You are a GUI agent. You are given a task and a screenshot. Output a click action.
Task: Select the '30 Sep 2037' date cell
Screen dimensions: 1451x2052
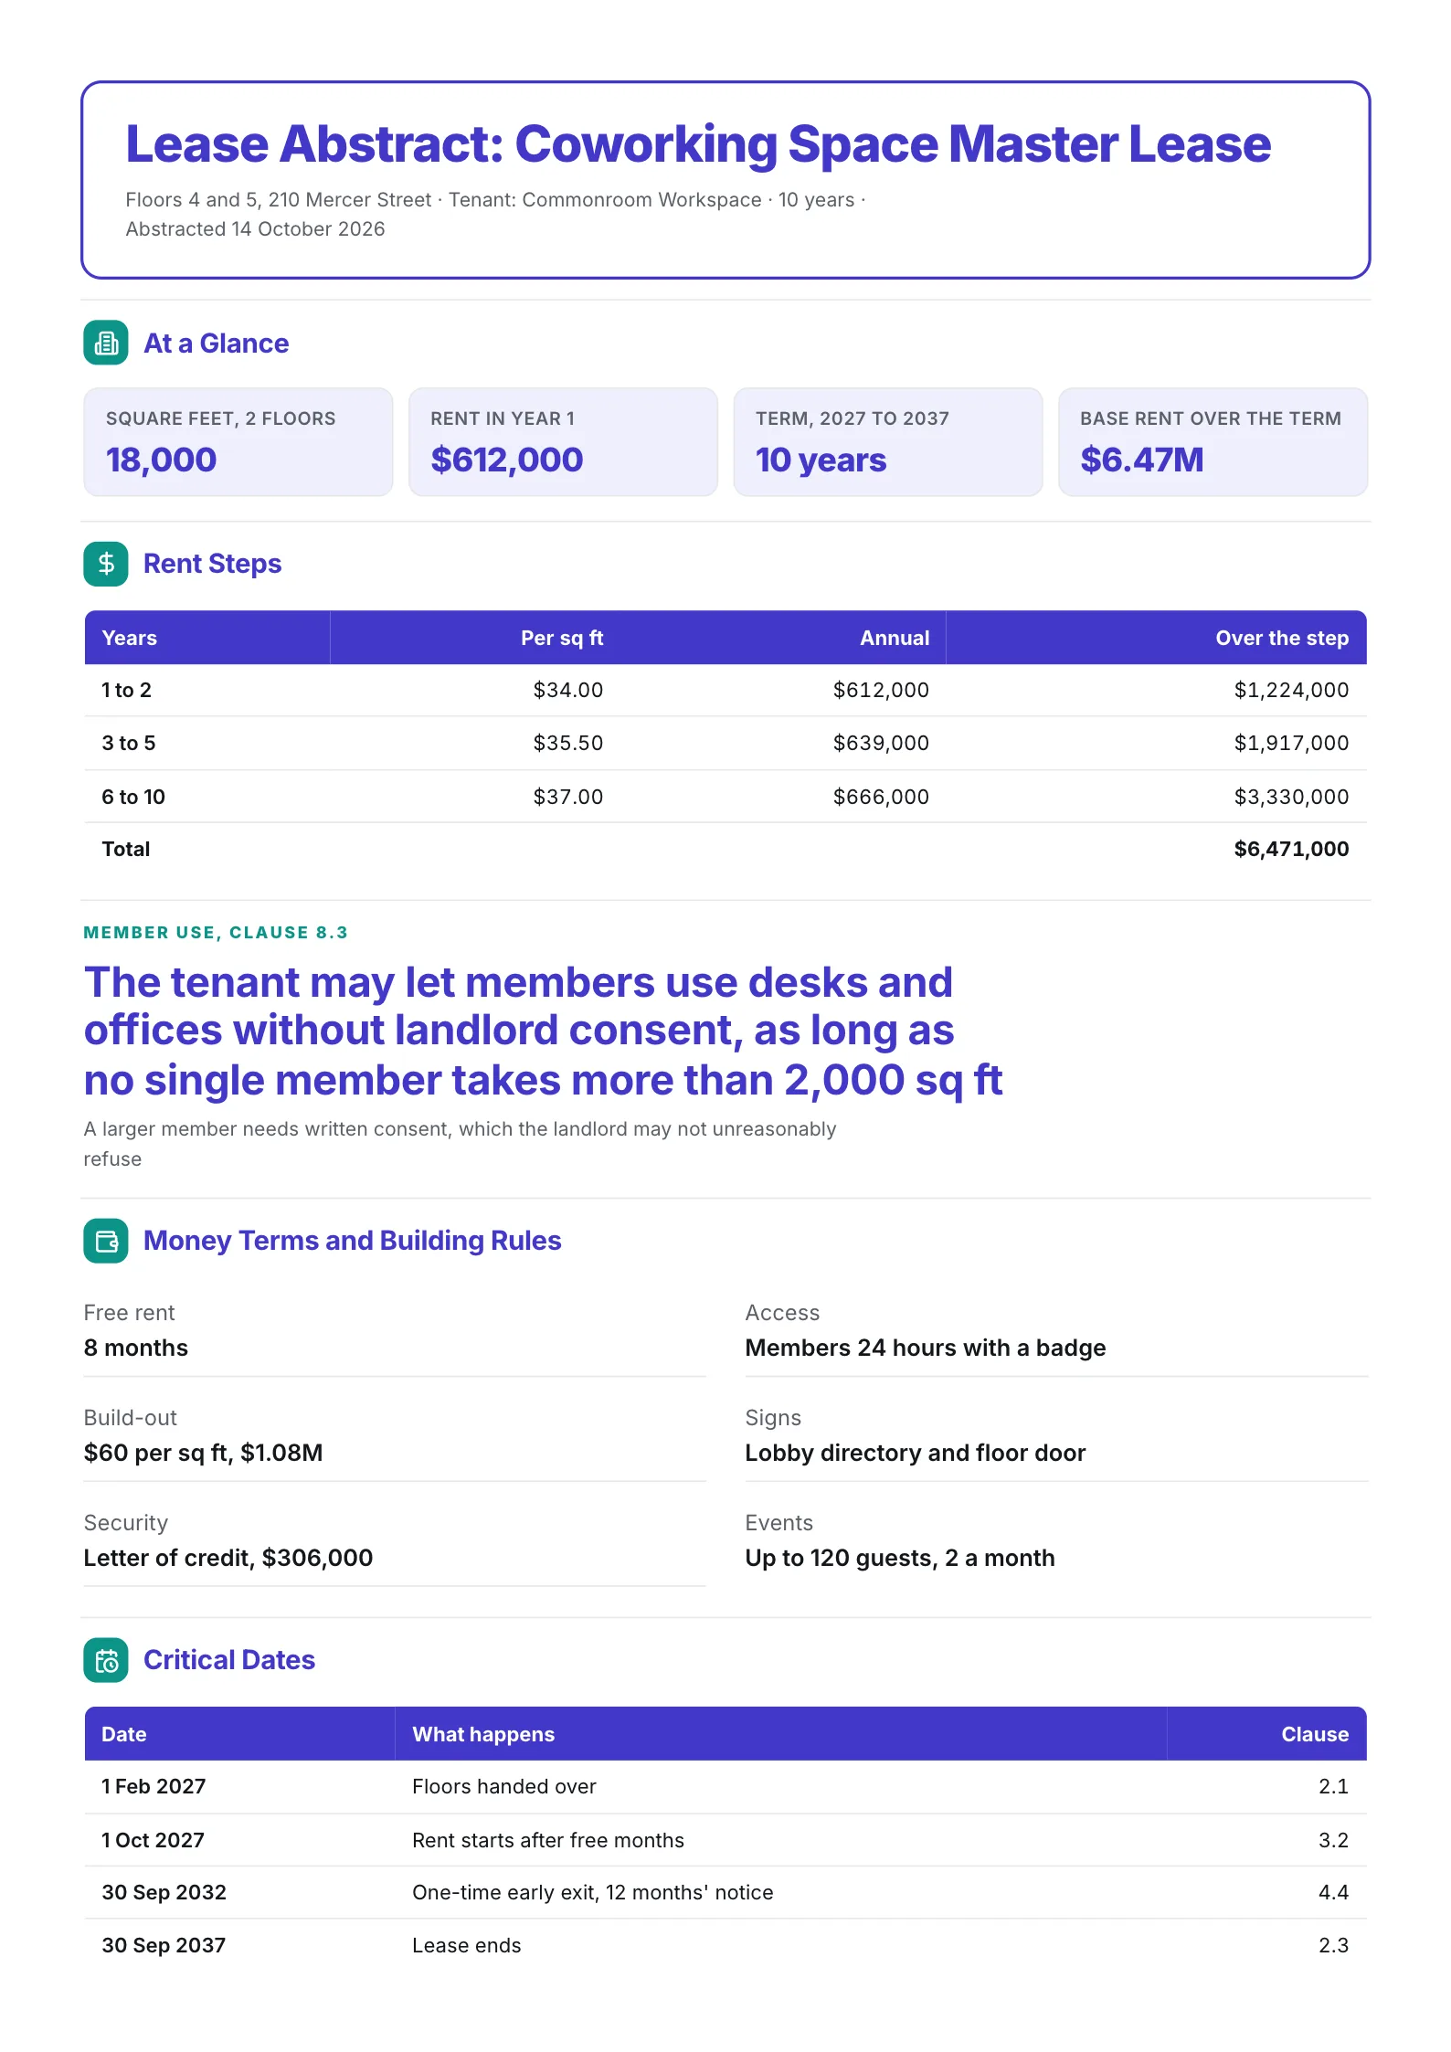pyautogui.click(x=164, y=1945)
